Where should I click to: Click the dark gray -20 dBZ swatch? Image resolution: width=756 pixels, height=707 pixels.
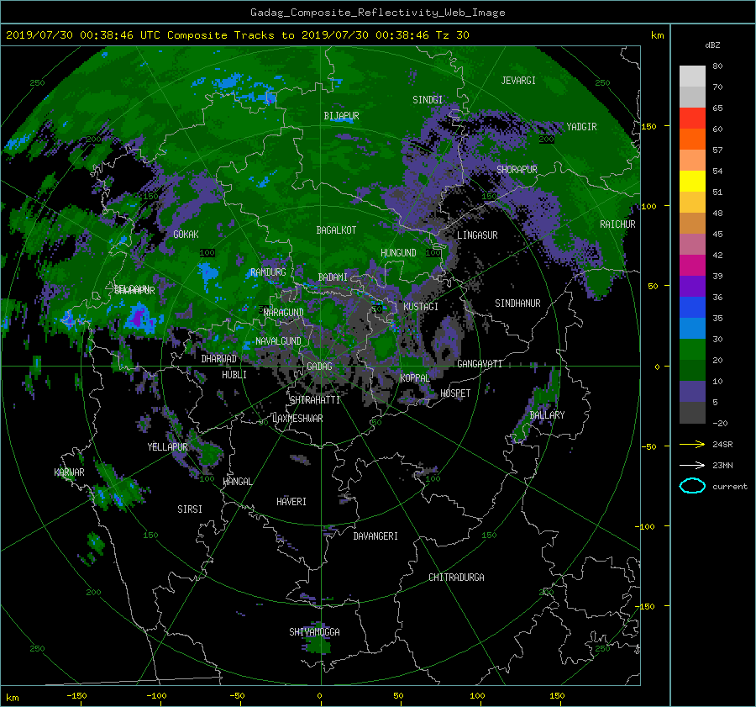(x=692, y=413)
